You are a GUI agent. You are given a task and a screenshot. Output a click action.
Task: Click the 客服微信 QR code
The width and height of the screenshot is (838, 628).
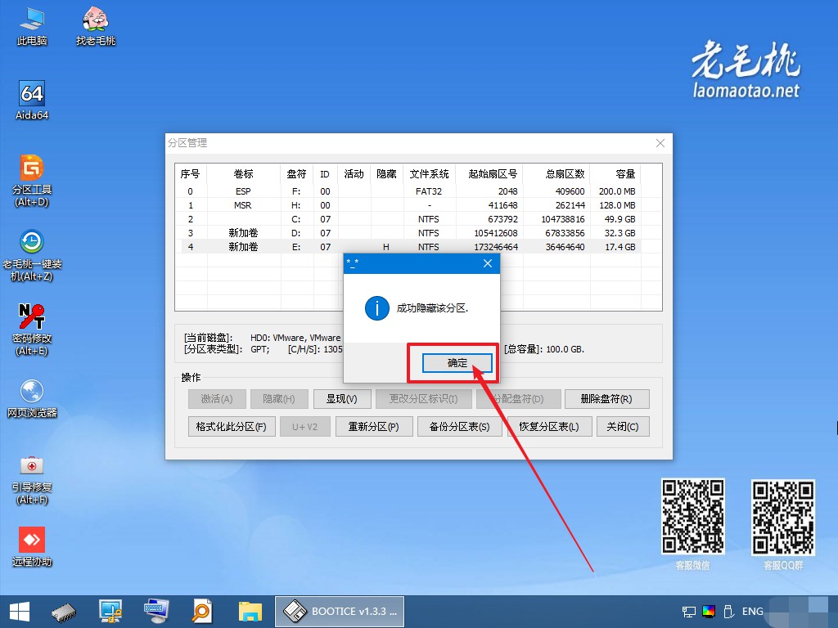(x=693, y=516)
